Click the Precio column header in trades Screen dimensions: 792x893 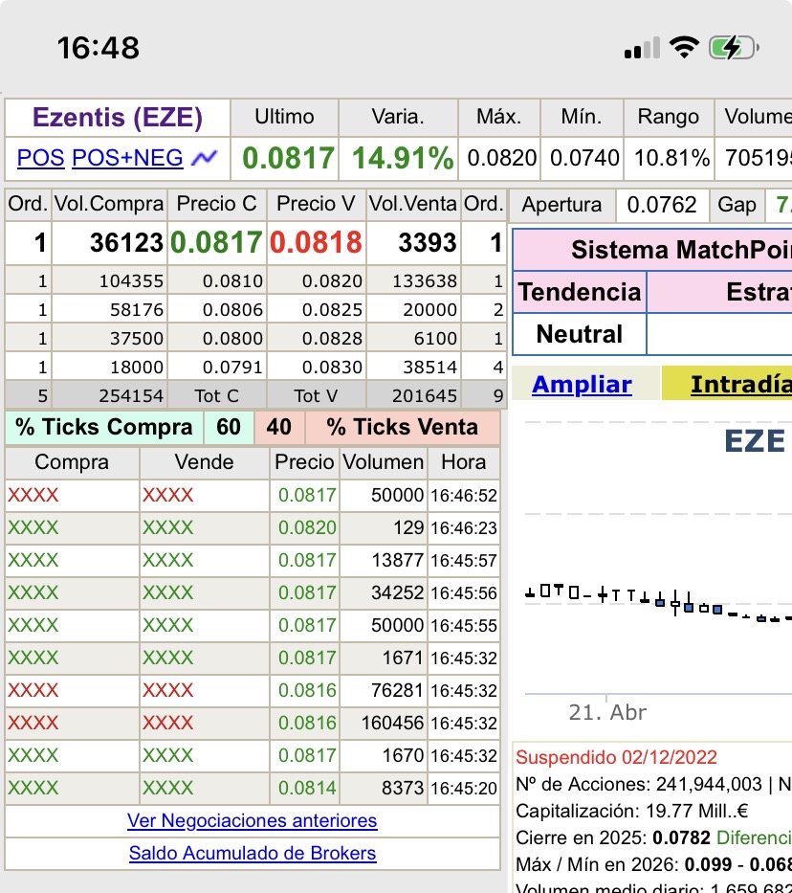coord(304,462)
